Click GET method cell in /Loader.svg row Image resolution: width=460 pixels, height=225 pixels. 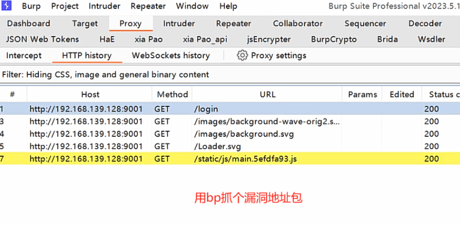click(x=162, y=146)
